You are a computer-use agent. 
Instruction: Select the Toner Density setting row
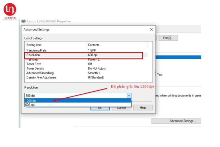click(86, 68)
